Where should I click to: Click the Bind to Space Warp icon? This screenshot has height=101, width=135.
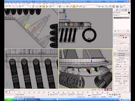tap(20, 6)
